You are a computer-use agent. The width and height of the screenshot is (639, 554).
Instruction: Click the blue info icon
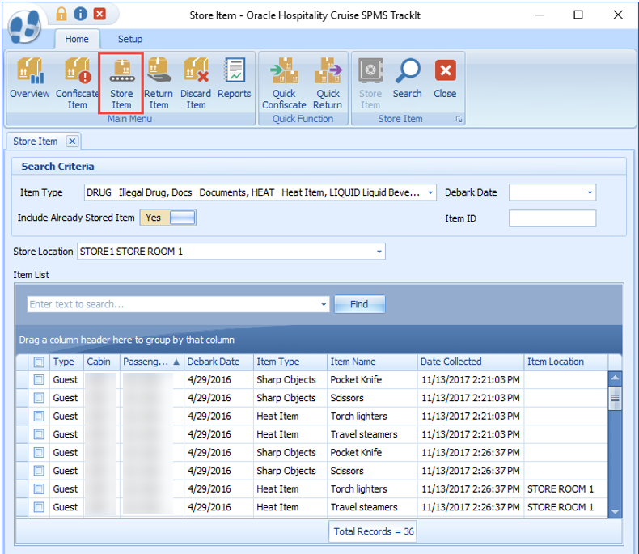80,15
